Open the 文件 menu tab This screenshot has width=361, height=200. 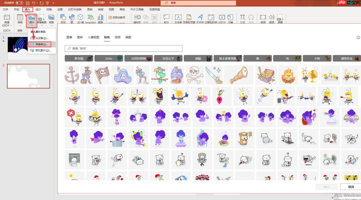(x=5, y=9)
